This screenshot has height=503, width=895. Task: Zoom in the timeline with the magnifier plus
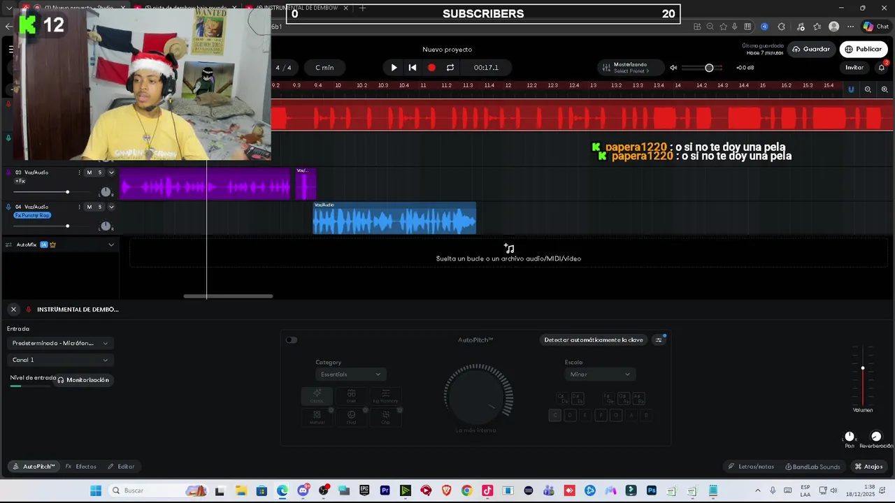pos(885,89)
